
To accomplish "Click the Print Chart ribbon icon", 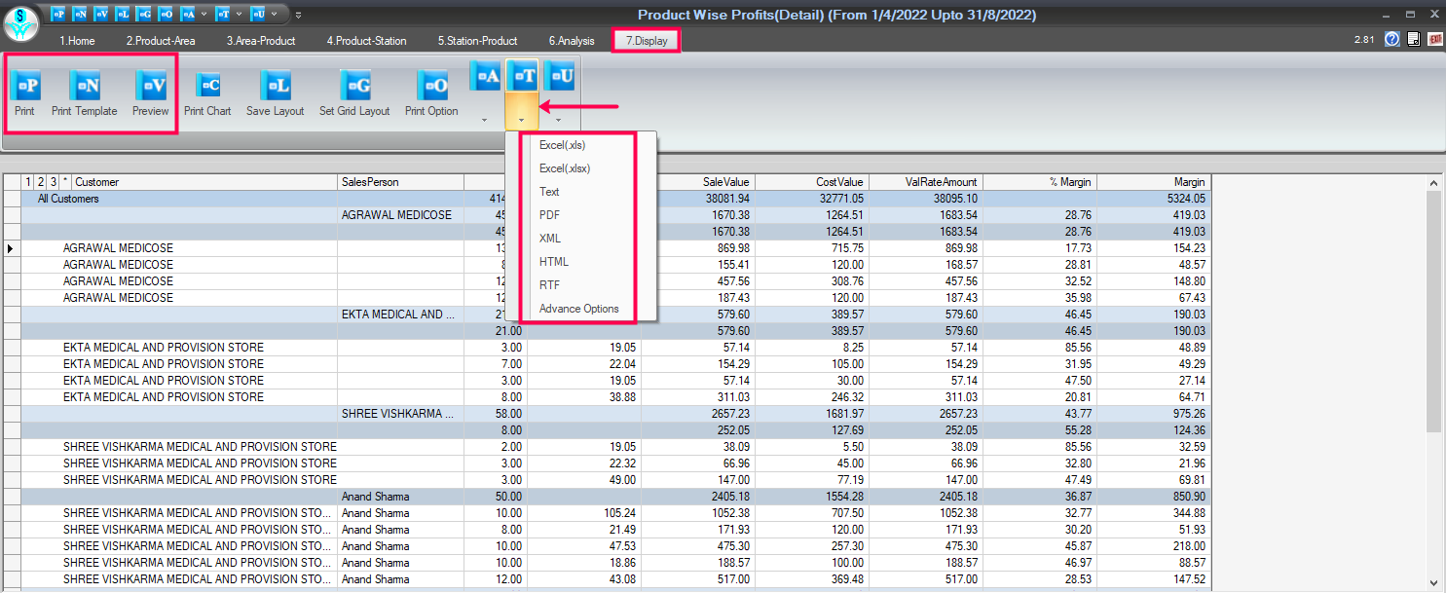I will tap(208, 86).
